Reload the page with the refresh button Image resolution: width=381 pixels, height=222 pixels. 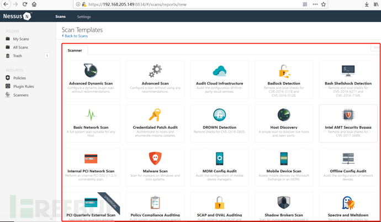(x=25, y=4)
